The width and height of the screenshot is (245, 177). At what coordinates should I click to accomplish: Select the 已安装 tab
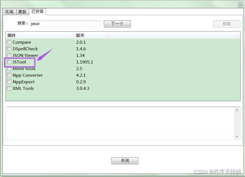(x=37, y=11)
